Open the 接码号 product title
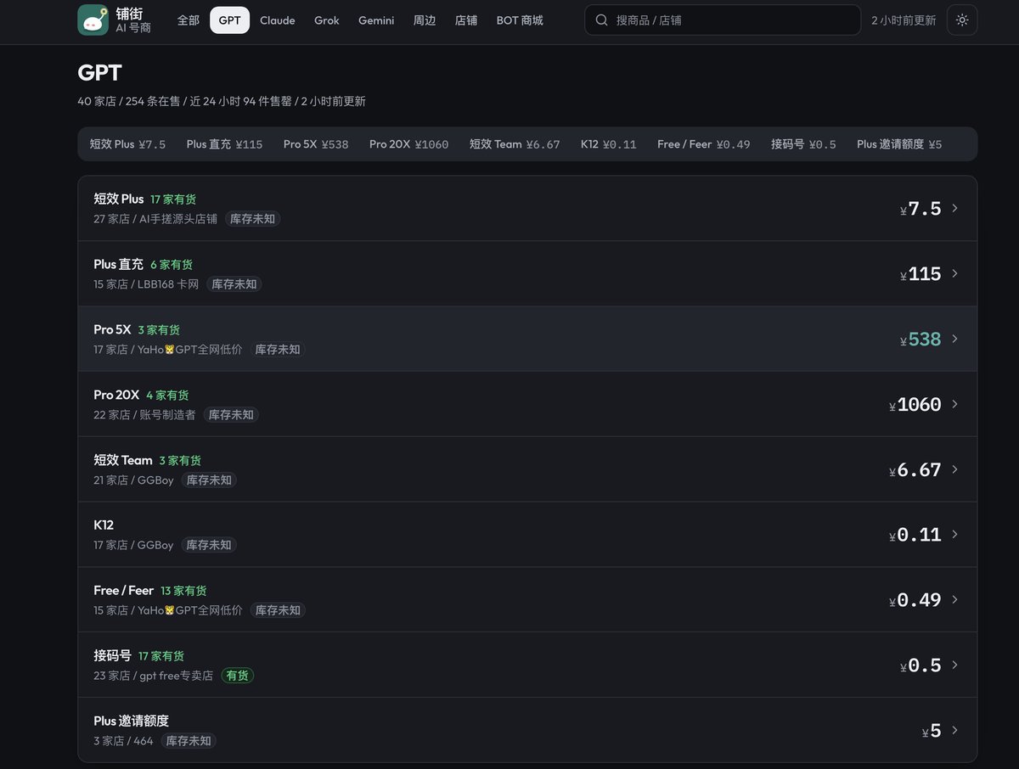Image resolution: width=1019 pixels, height=769 pixels. 112,655
